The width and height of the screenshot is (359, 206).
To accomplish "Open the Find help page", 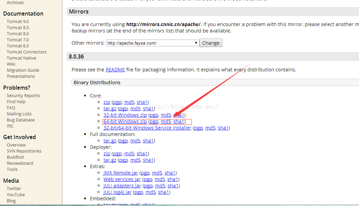I will [16, 101].
